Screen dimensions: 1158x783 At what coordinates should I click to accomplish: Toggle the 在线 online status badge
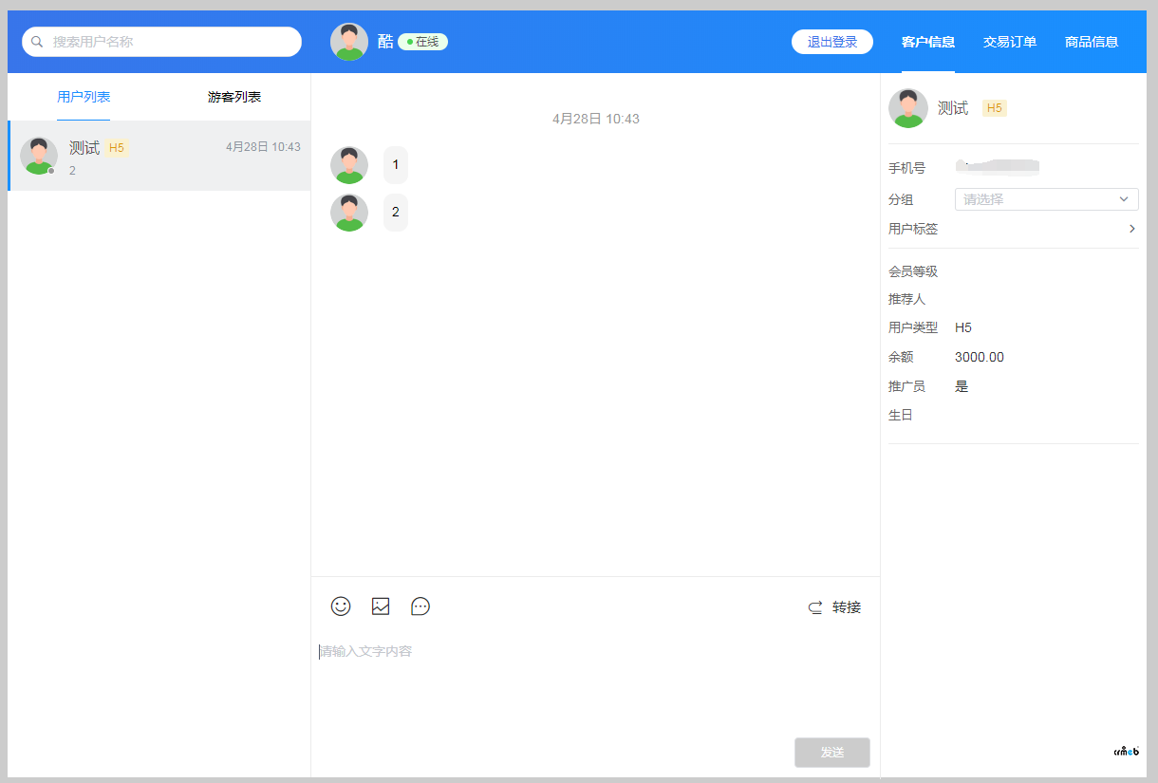(422, 42)
